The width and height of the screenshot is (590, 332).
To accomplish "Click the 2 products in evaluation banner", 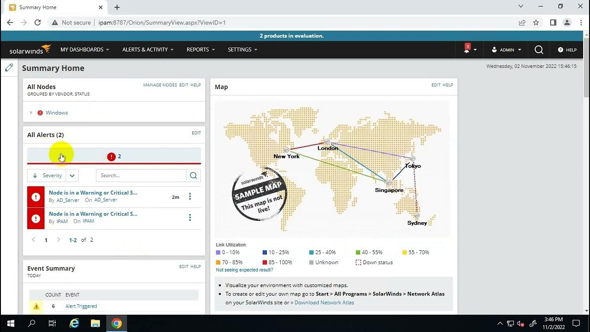I will [292, 36].
